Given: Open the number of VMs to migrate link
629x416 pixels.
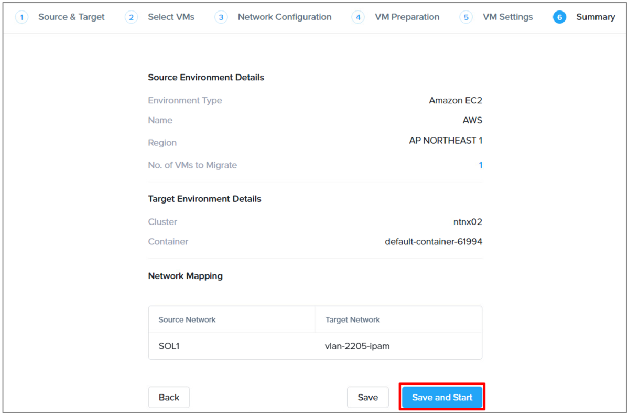Looking at the screenshot, I should (x=480, y=165).
